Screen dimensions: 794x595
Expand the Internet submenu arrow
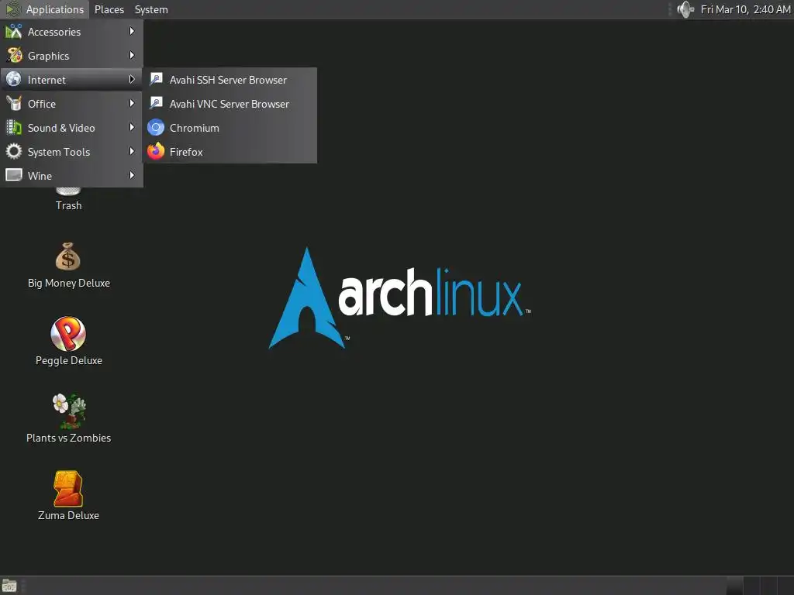[132, 80]
